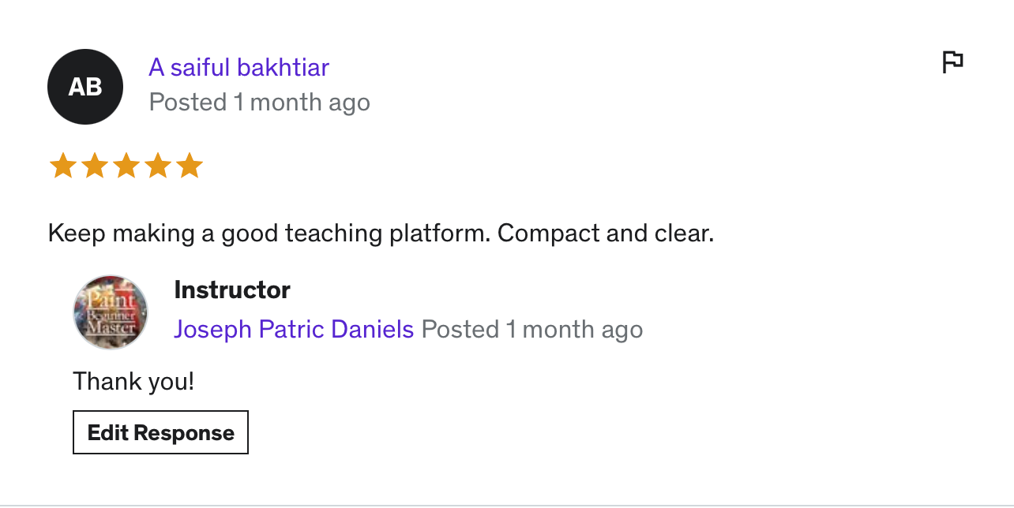
Task: Click the instructor reply's "Posted 1 month ago" text
Action: [531, 329]
